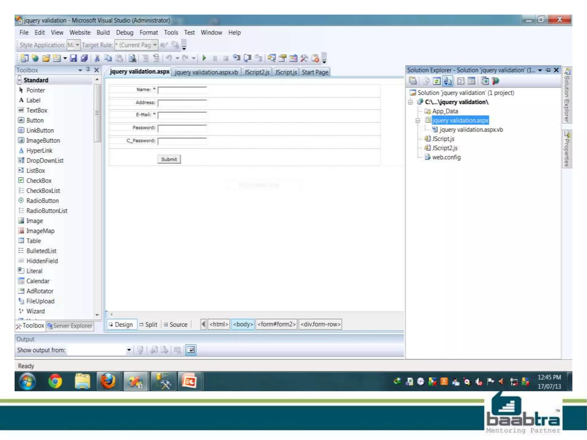Click the Undo arrow icon
This screenshot has width=587, height=440.
[x=169, y=58]
